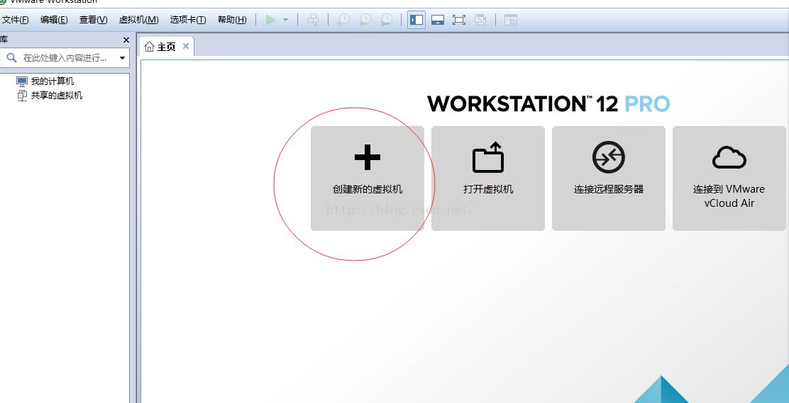Screen dimensions: 789x403
Task: Click the full screen mode icon
Action: pyautogui.click(x=459, y=20)
